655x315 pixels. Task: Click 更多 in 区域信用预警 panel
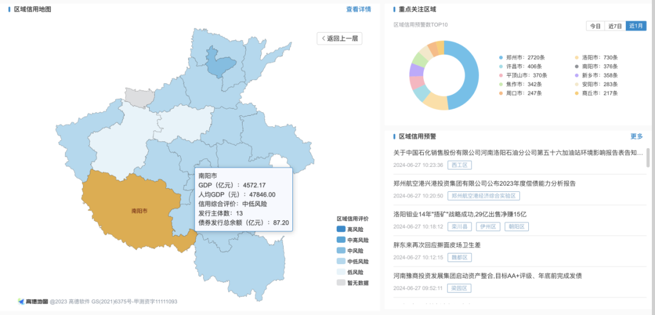click(x=636, y=137)
